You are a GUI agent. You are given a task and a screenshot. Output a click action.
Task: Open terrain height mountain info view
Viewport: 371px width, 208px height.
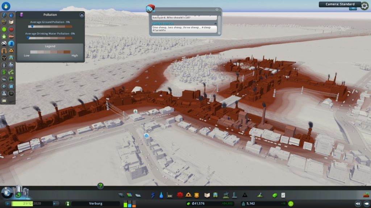pos(4,86)
